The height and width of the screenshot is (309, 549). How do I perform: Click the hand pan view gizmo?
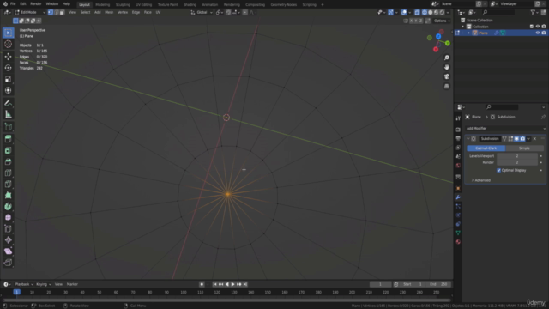(x=446, y=67)
